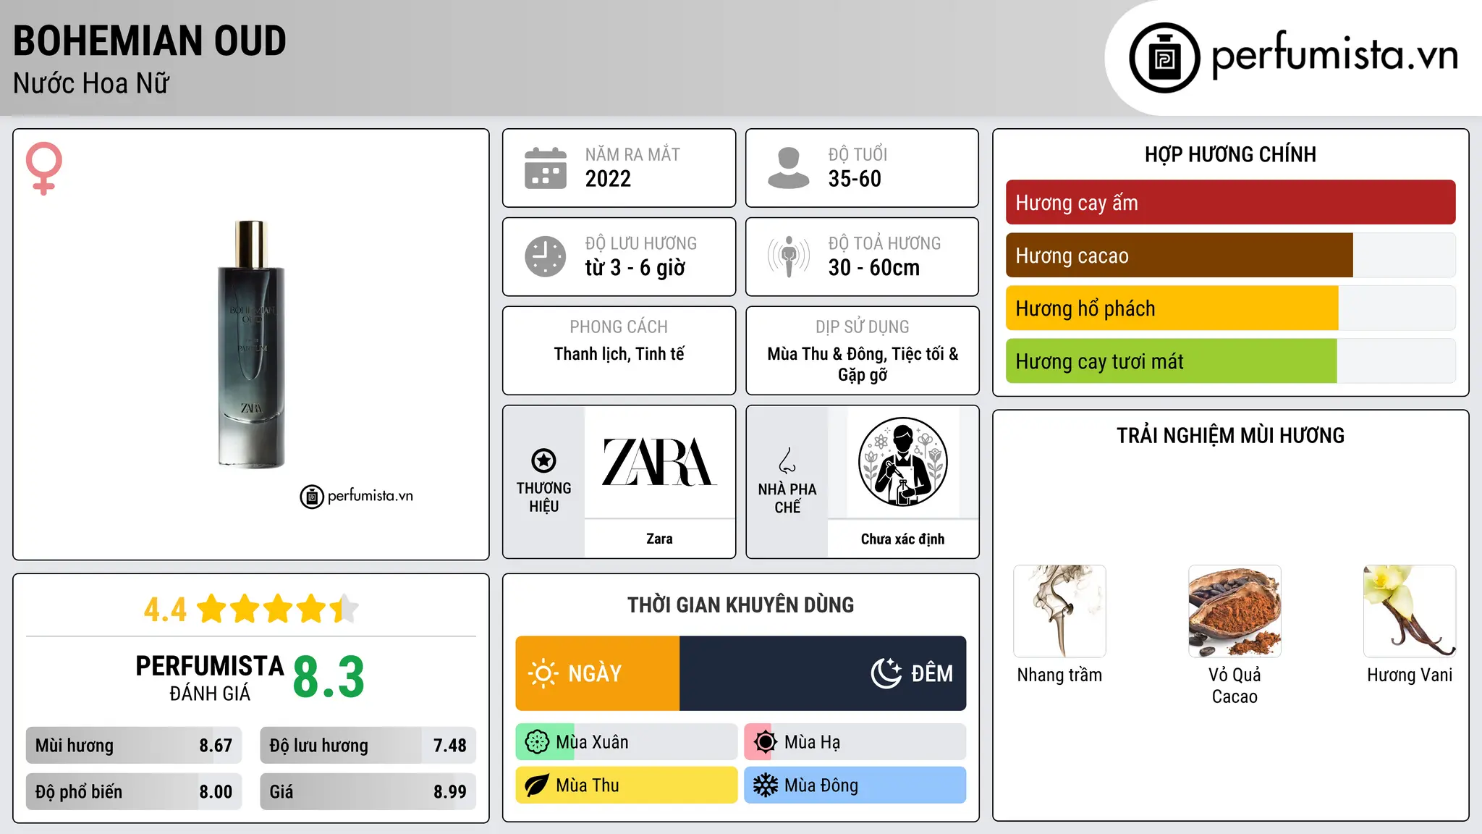Click the 4.4 rating number

coord(165,610)
